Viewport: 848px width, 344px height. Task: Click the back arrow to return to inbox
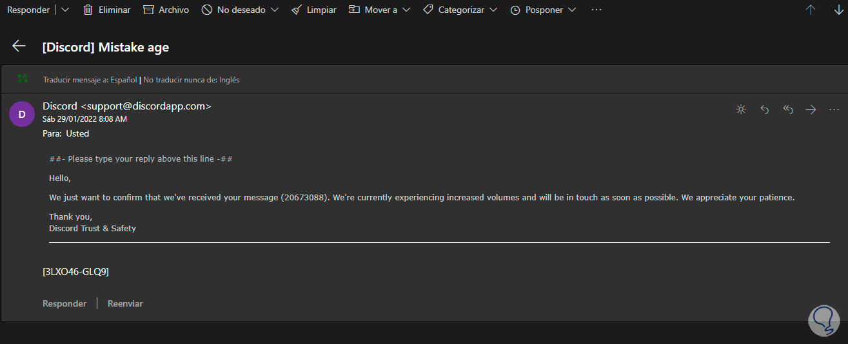click(x=19, y=46)
